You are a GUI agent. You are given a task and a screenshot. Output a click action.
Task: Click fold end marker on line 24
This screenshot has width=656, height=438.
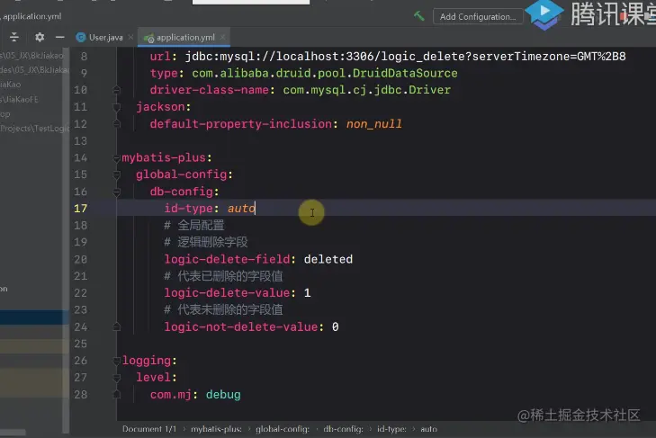click(x=116, y=326)
